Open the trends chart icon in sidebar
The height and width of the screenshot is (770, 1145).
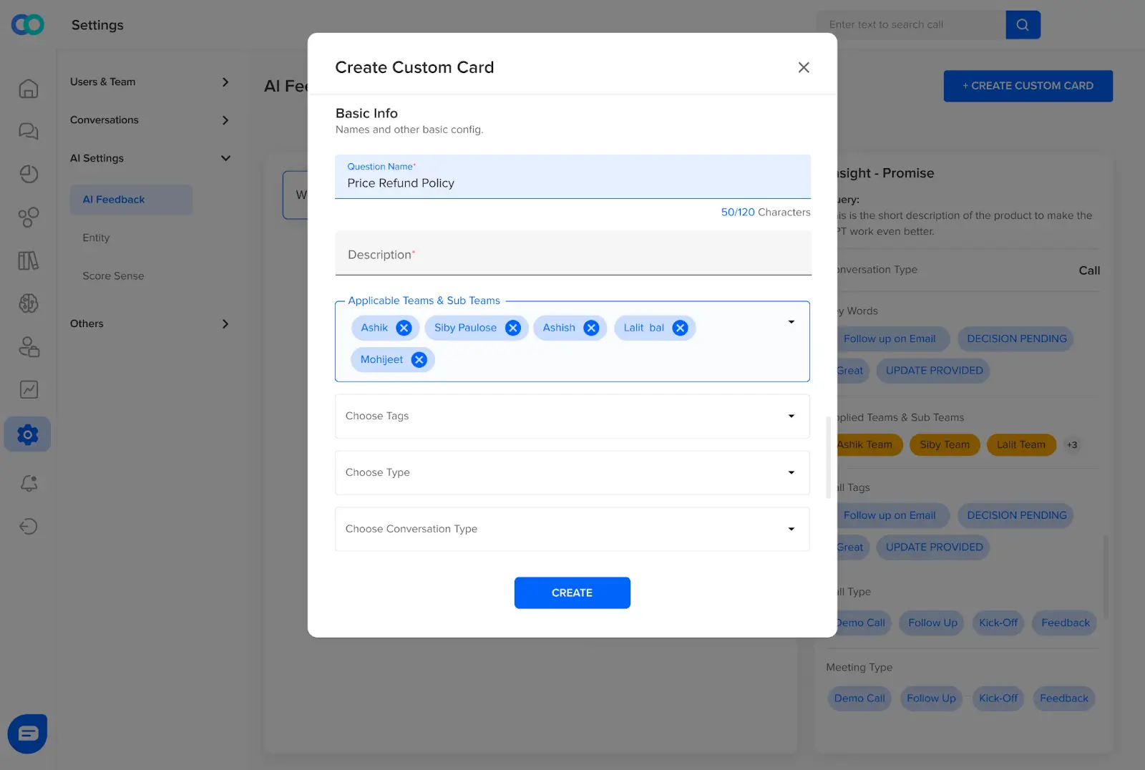point(28,390)
